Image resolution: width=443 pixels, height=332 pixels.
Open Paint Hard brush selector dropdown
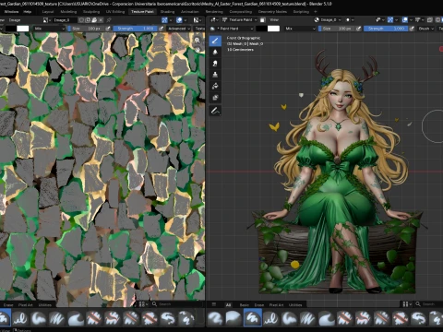point(235,29)
